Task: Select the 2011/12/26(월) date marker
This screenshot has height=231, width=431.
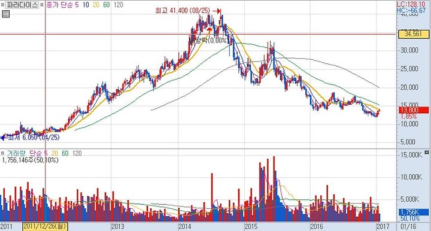Action: (45, 227)
